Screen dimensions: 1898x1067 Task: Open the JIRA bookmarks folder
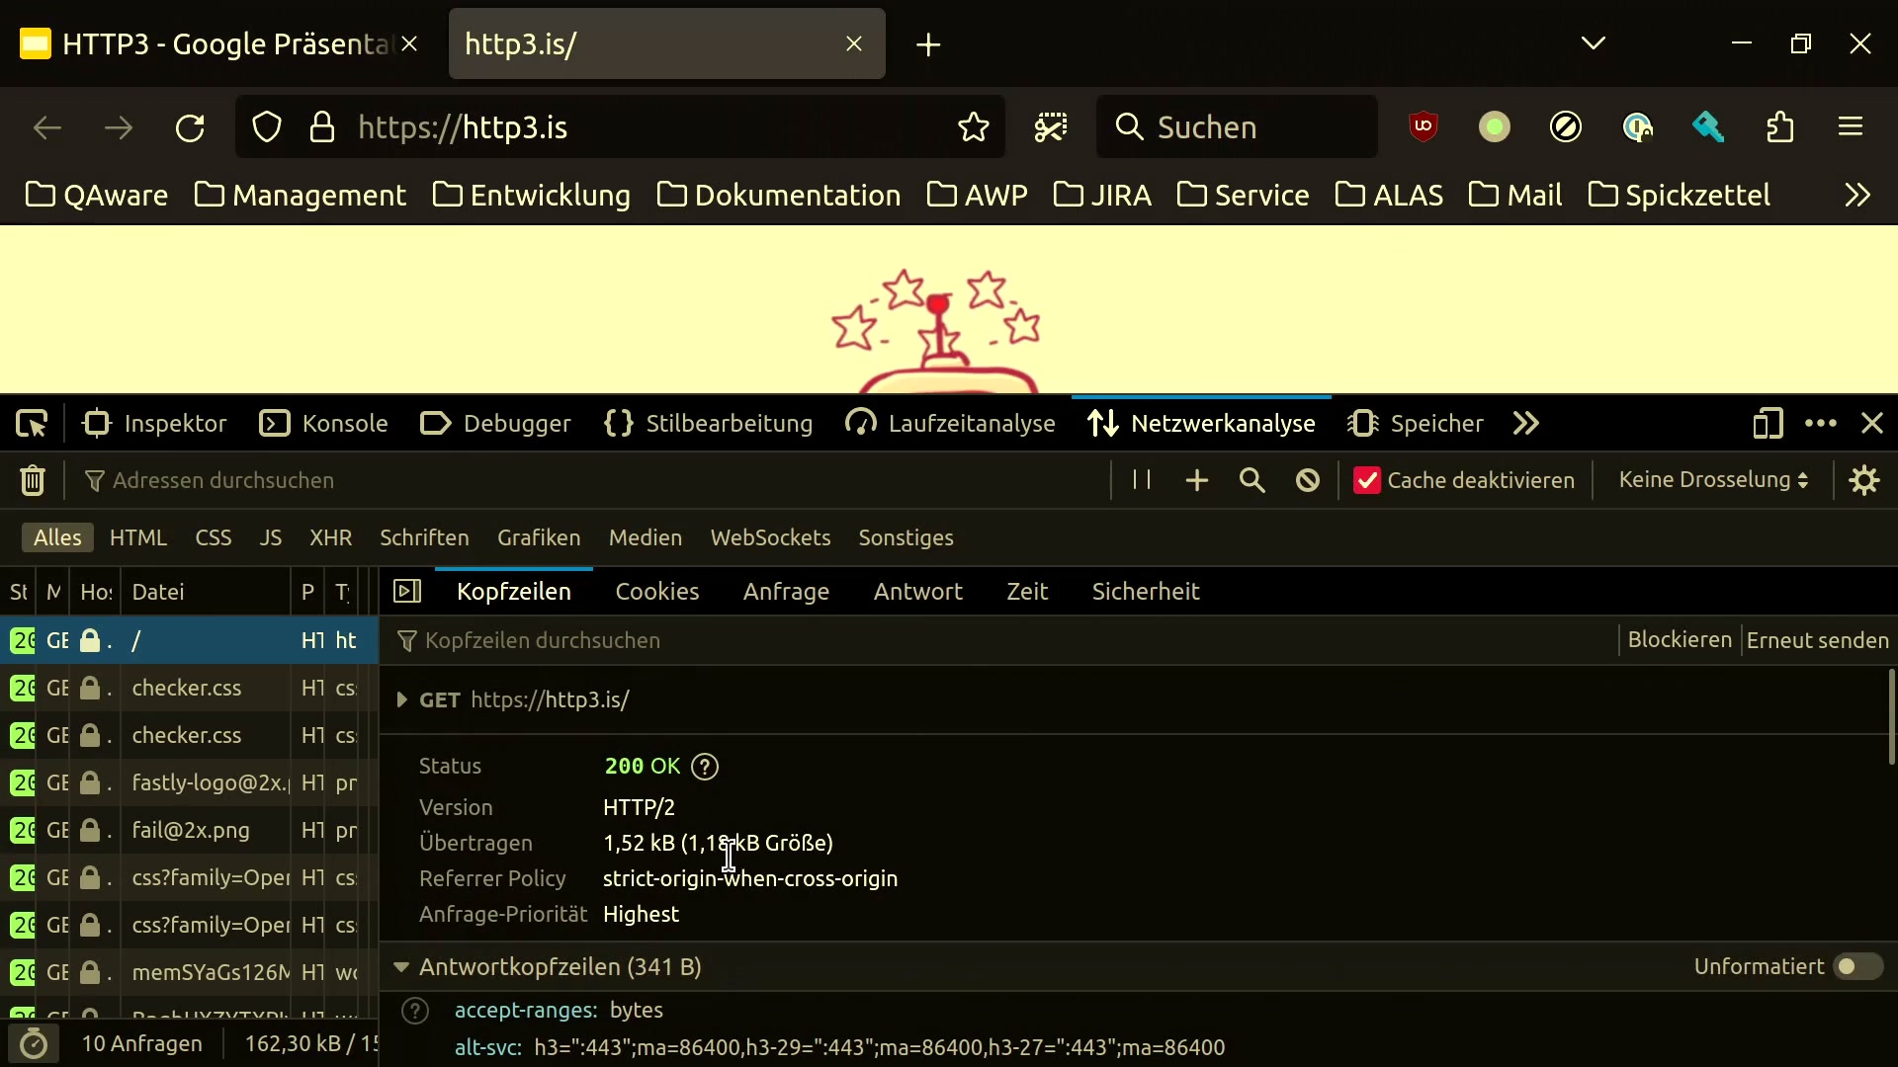pyautogui.click(x=1102, y=196)
